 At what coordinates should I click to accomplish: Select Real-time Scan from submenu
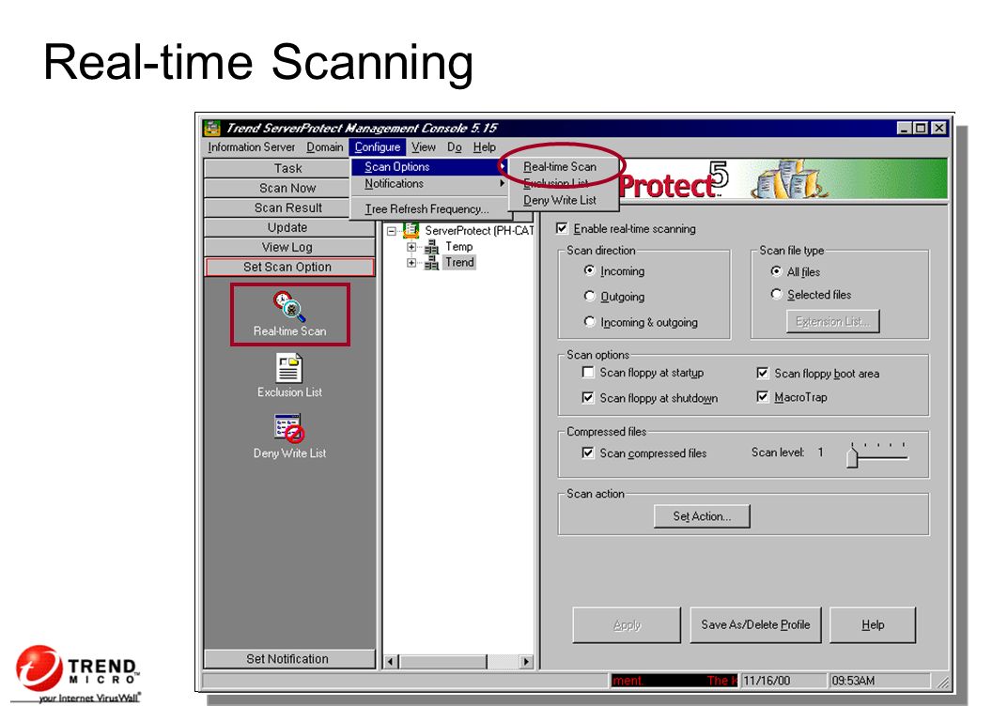pos(560,167)
